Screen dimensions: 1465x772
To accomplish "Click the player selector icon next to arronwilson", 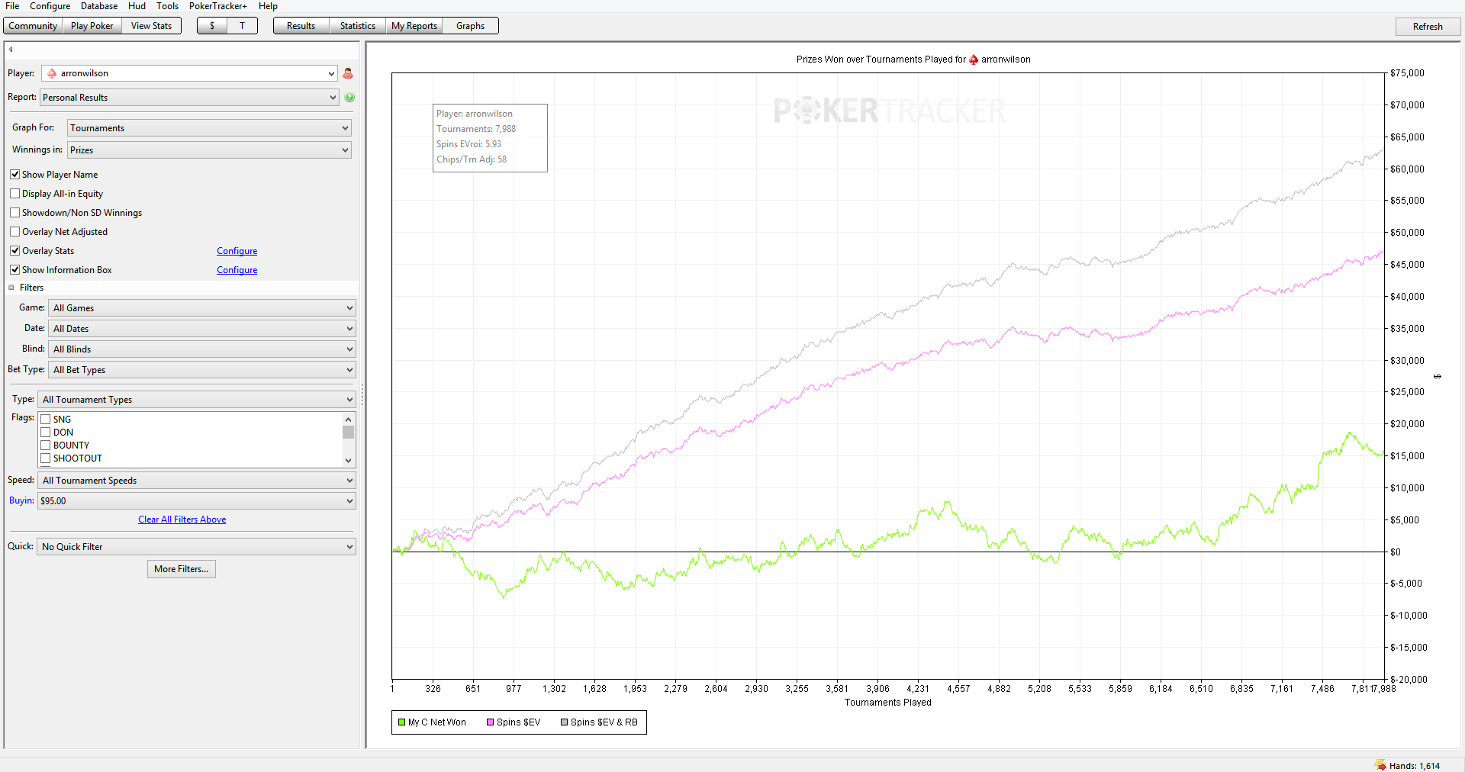I will pyautogui.click(x=348, y=73).
